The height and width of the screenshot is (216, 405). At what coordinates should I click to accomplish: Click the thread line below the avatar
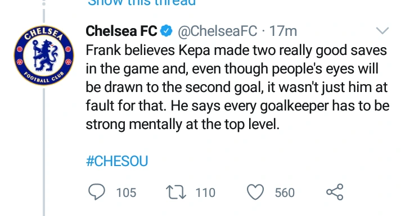coord(44,152)
